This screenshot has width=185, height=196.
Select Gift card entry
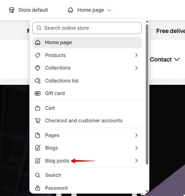point(87,94)
